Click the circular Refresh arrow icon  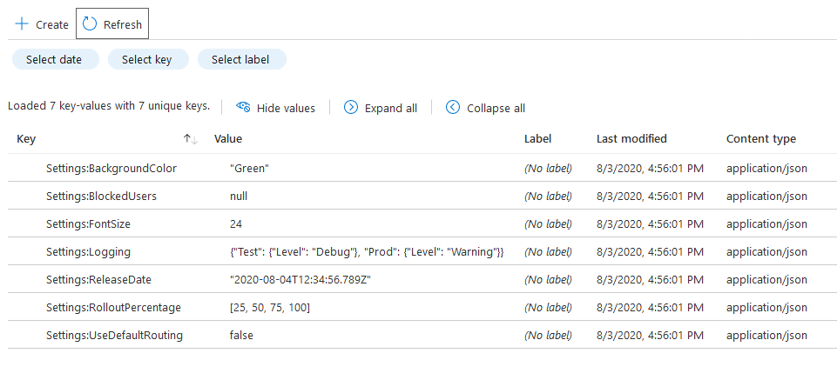click(90, 24)
